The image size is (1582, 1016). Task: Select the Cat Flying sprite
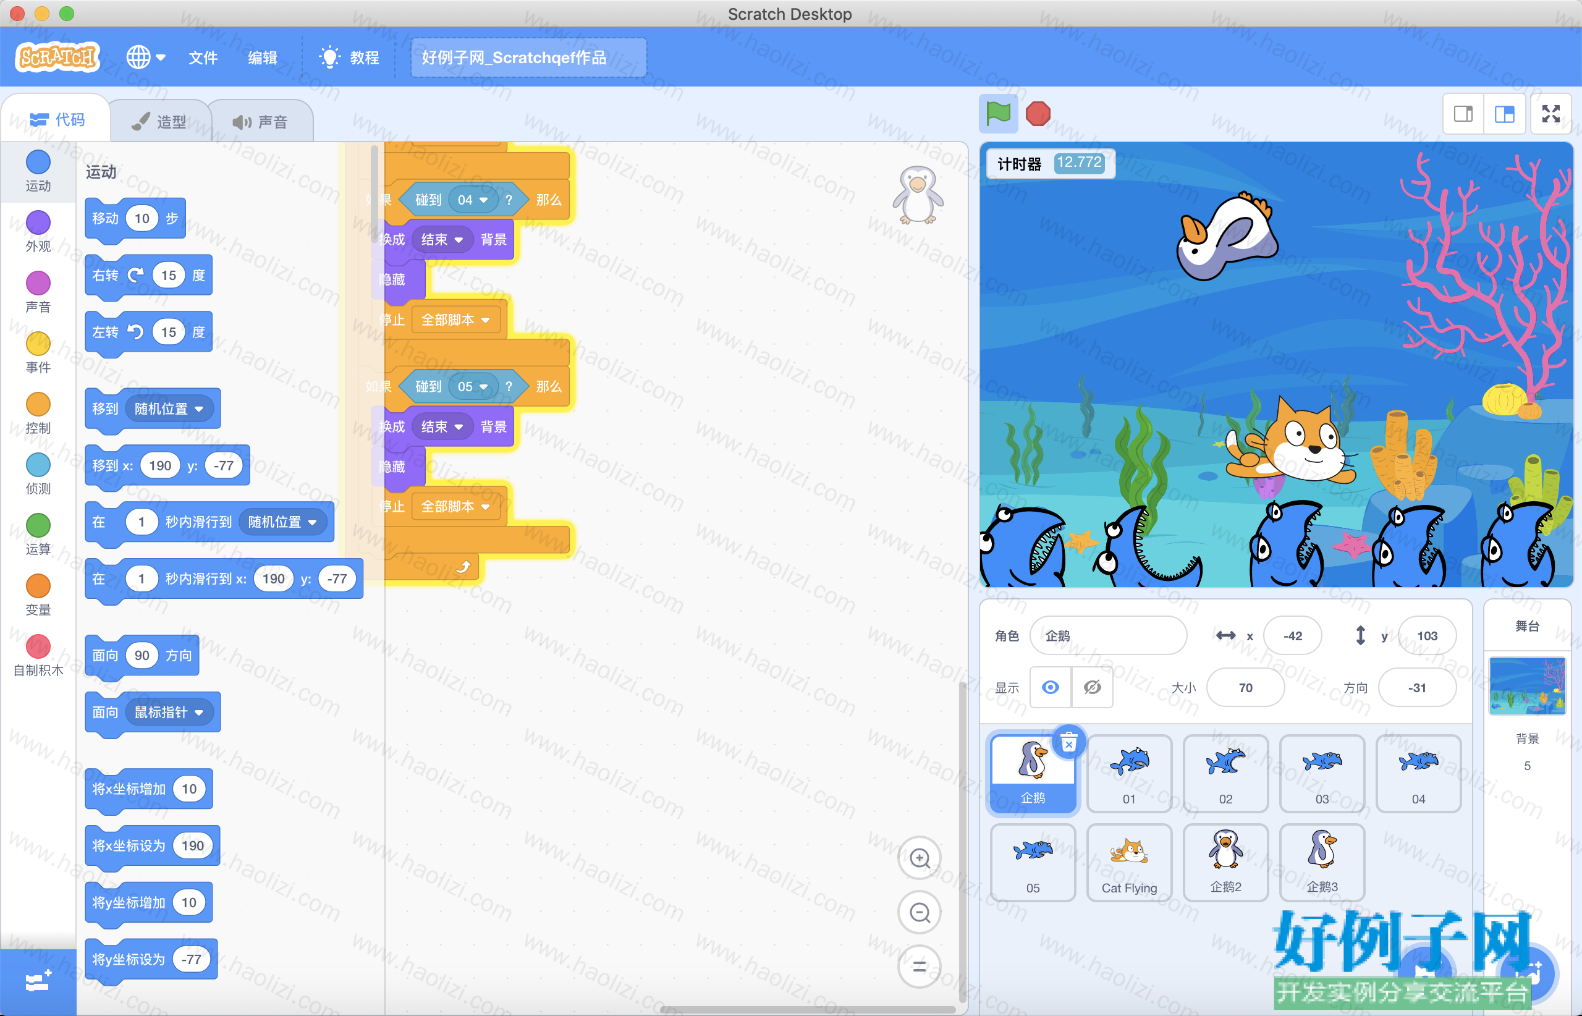coord(1130,862)
